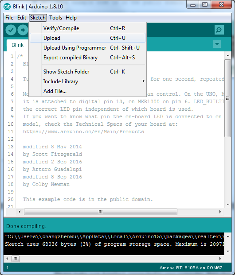Image resolution: width=235 pixels, height=275 pixels.
Task: Close the Sketch menu via its header
Action: pyautogui.click(x=38, y=18)
